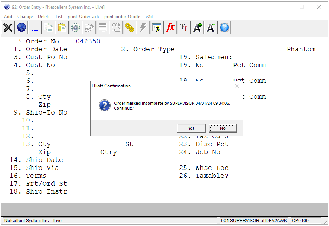
Task: Click the yellow chain links icon
Action: click(x=129, y=27)
